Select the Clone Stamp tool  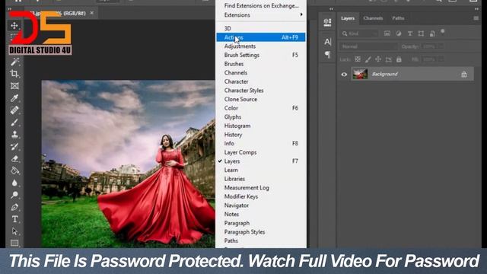click(14, 134)
